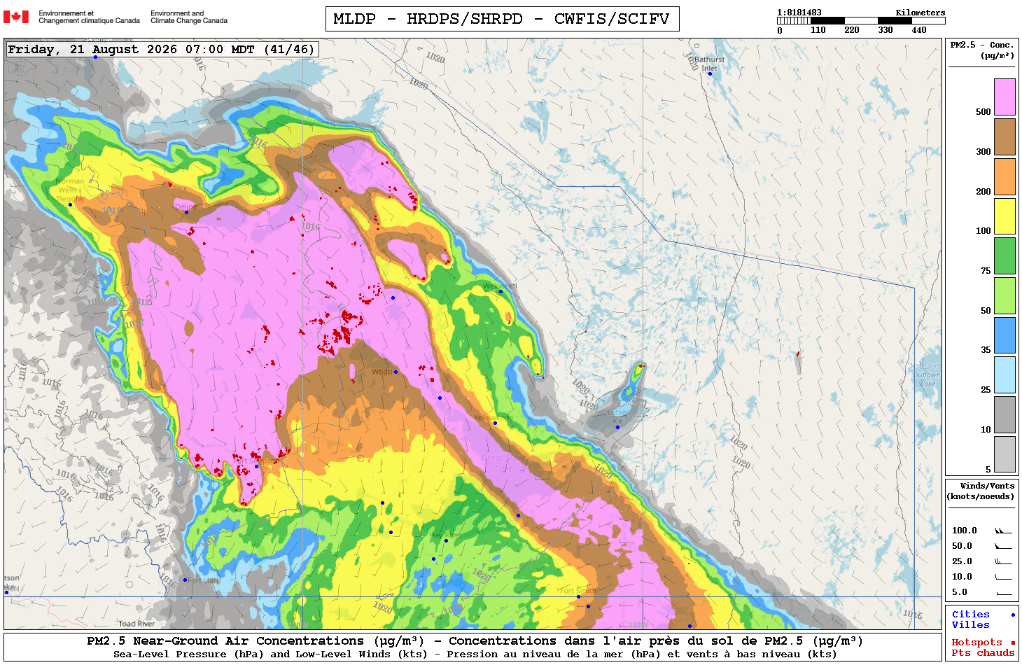Click the PM2.5 - Conc. legend heading
The image size is (1022, 665).
982,50
